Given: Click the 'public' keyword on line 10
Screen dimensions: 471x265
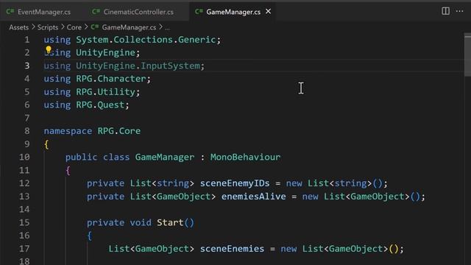Looking at the screenshot, I should point(81,157).
